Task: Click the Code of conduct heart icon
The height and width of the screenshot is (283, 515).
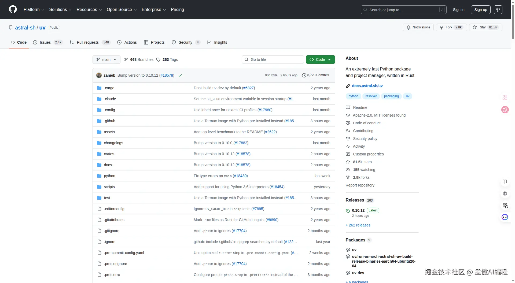Action: tap(348, 123)
